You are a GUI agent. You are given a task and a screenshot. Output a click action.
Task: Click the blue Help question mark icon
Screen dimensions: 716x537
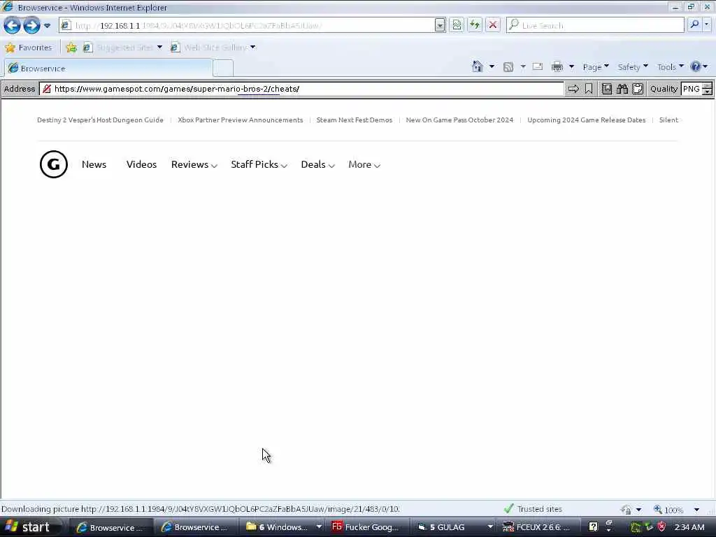696,66
